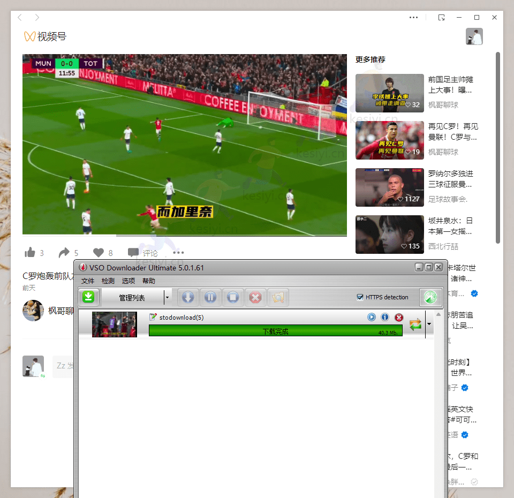514x498 pixels.
Task: Open video 再见C罗！再见曼联
Action: pos(453,132)
